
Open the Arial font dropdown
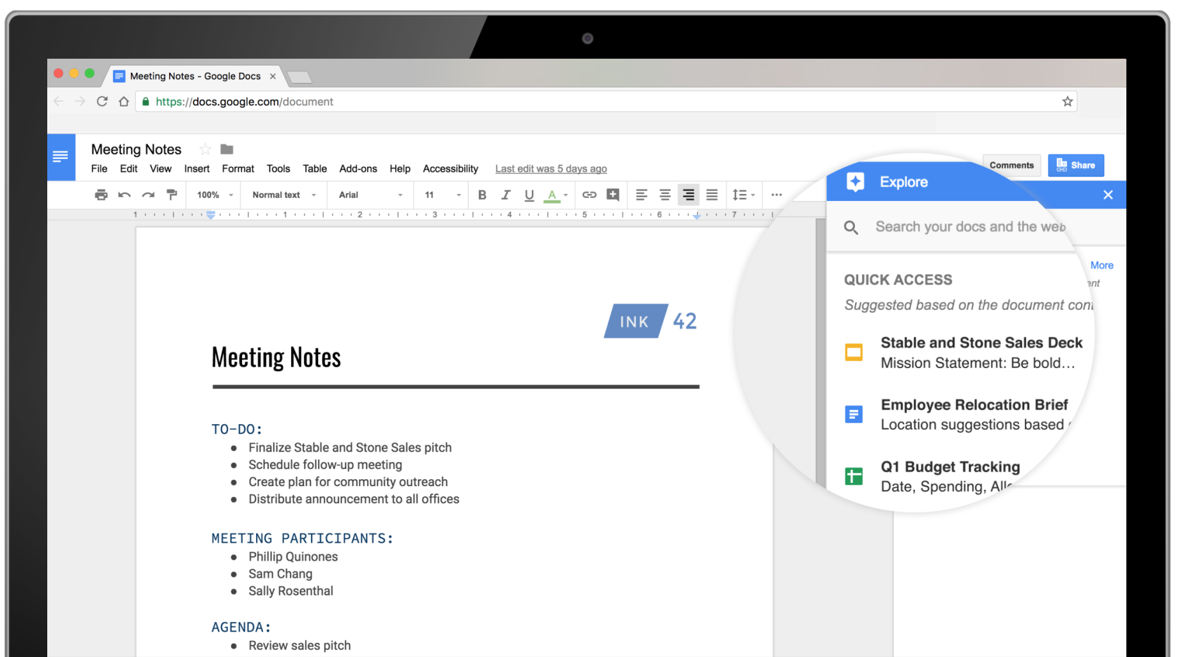coord(371,195)
